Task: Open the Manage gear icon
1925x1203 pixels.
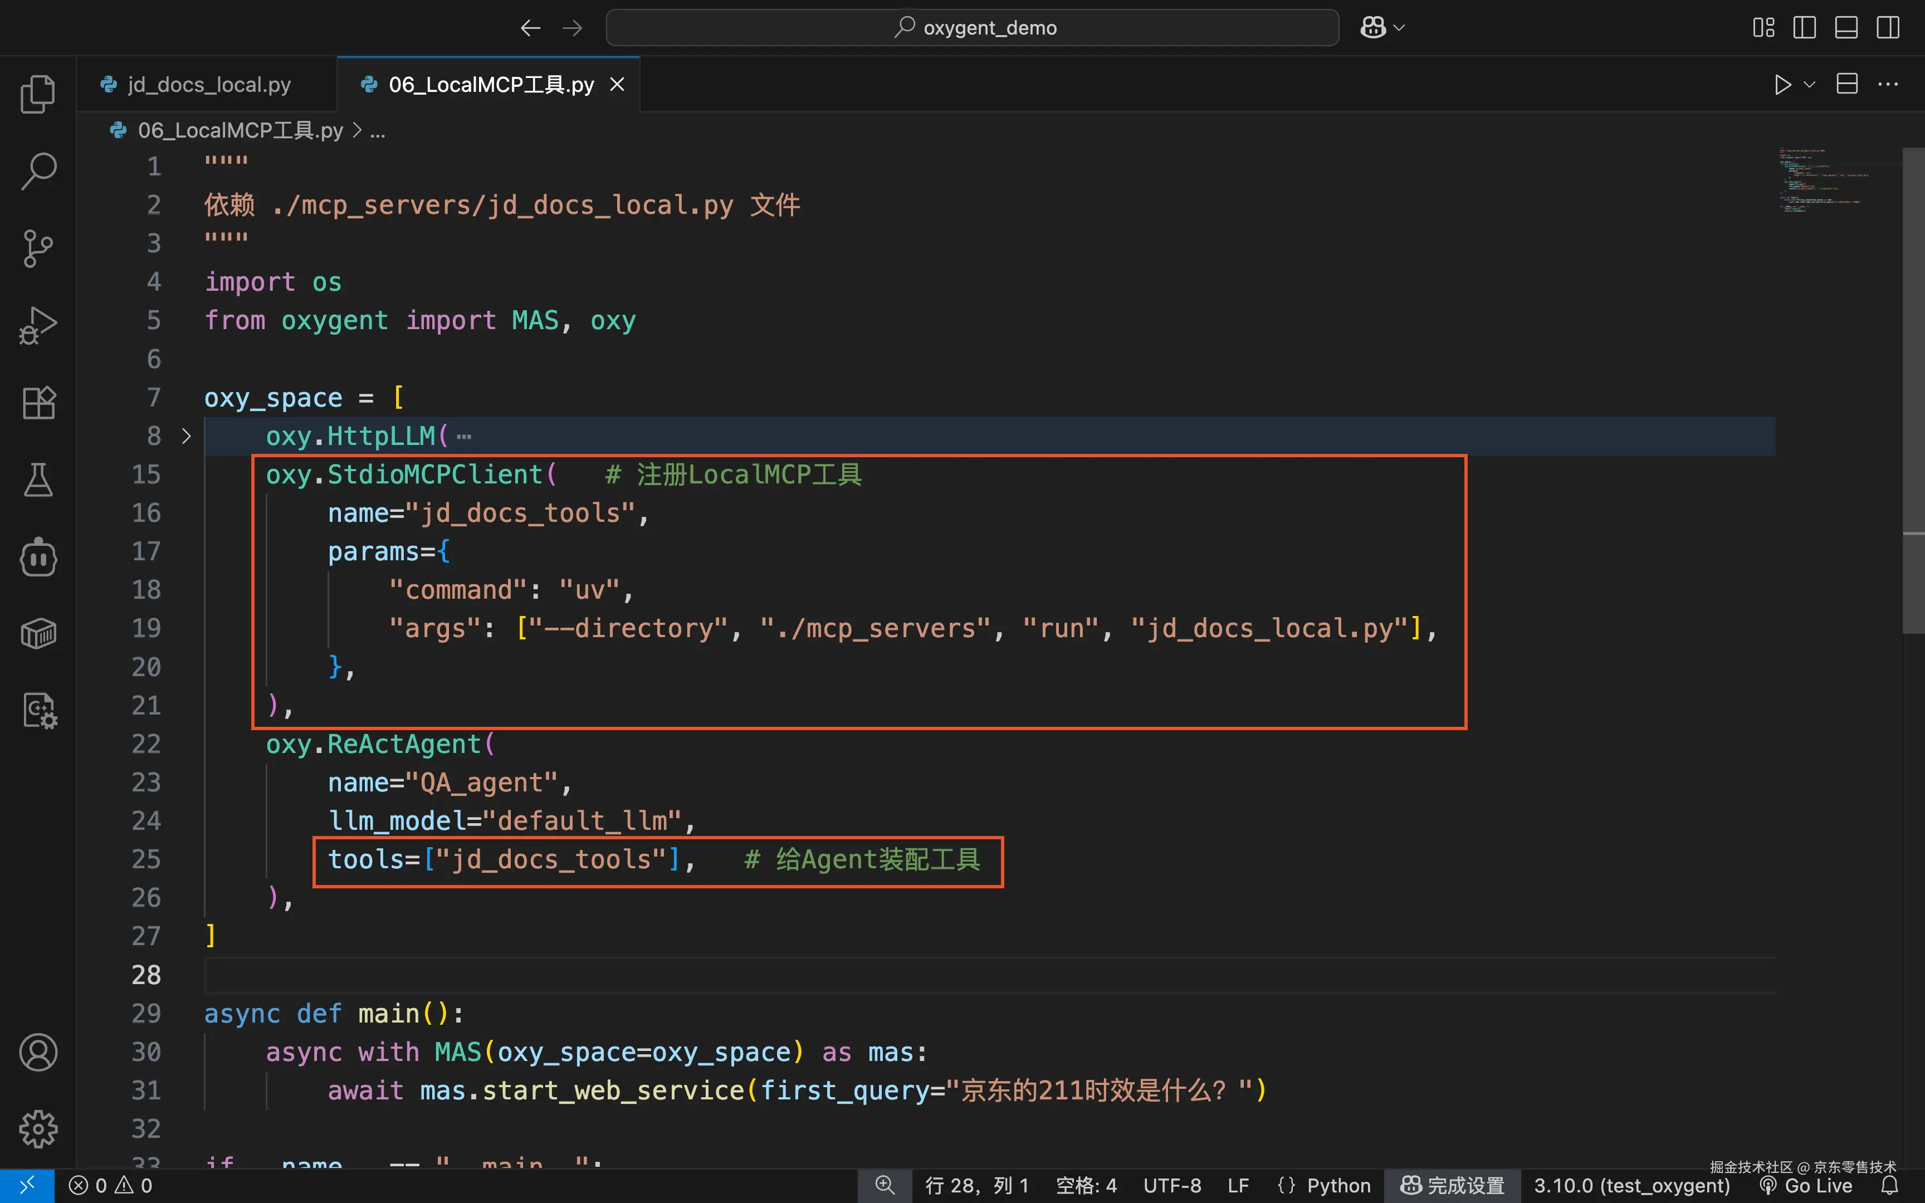Action: [37, 1129]
